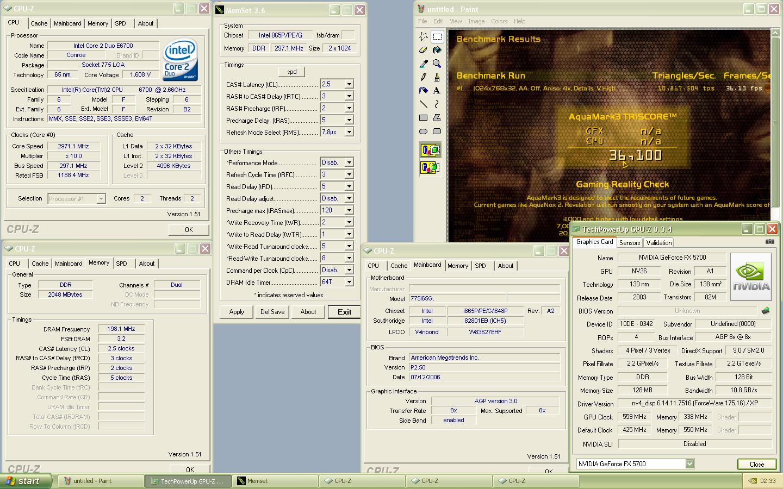
Task: Open About tab in top CPU-Z window
Action: 145,23
